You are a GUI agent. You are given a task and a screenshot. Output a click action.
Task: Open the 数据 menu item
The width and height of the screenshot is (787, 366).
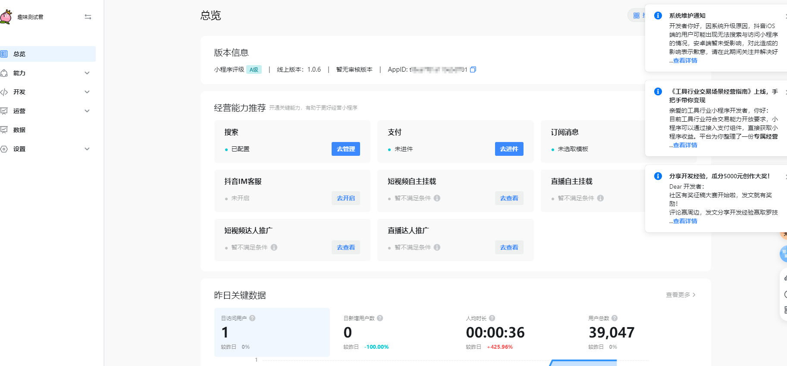click(x=19, y=130)
